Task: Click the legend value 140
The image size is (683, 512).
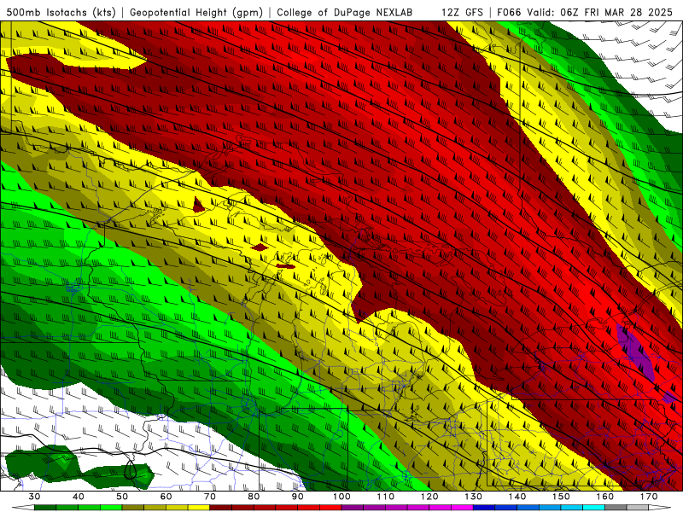Action: coord(517,497)
